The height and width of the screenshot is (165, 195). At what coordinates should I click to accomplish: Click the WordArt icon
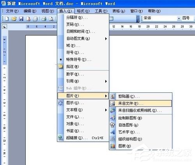[x=113, y=132]
